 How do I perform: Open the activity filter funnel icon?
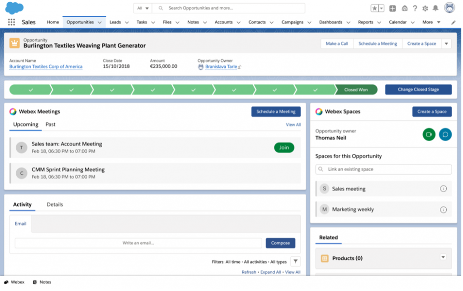point(295,261)
